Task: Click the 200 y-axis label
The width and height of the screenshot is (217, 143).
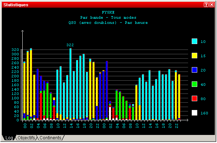Action: point(15,76)
